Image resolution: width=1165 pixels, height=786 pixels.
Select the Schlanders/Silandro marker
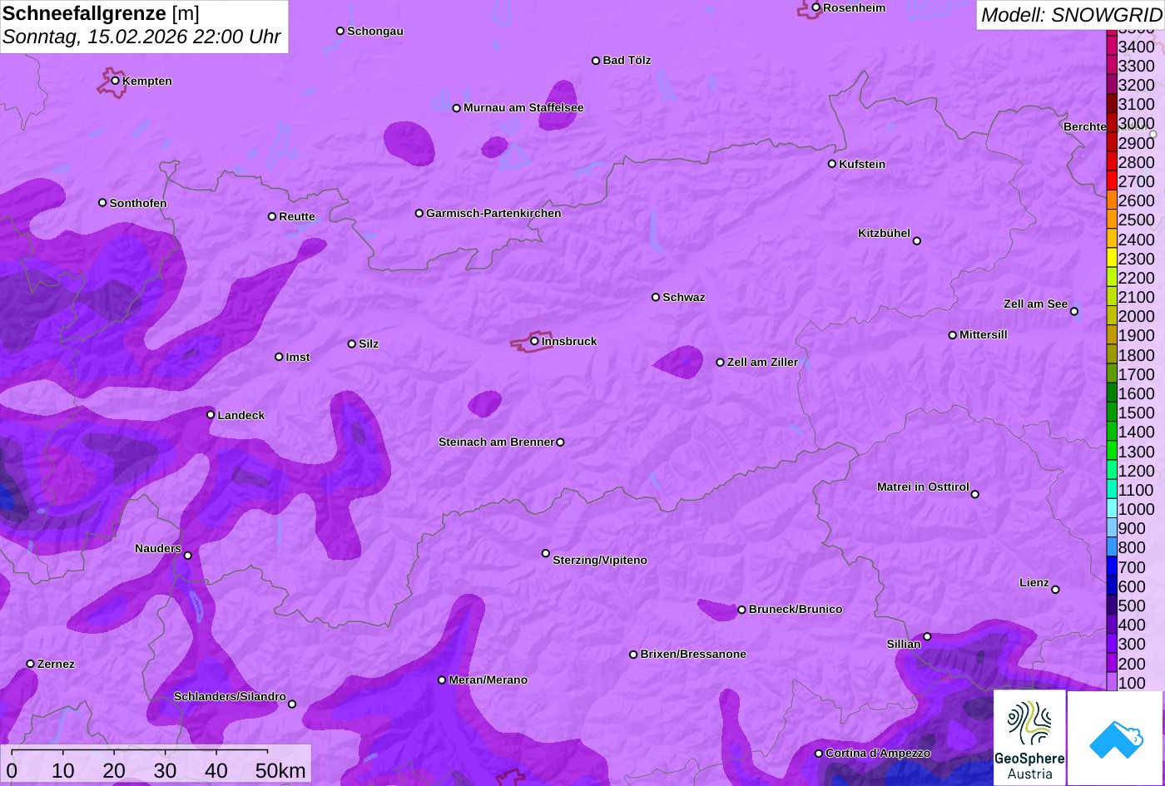(x=292, y=704)
